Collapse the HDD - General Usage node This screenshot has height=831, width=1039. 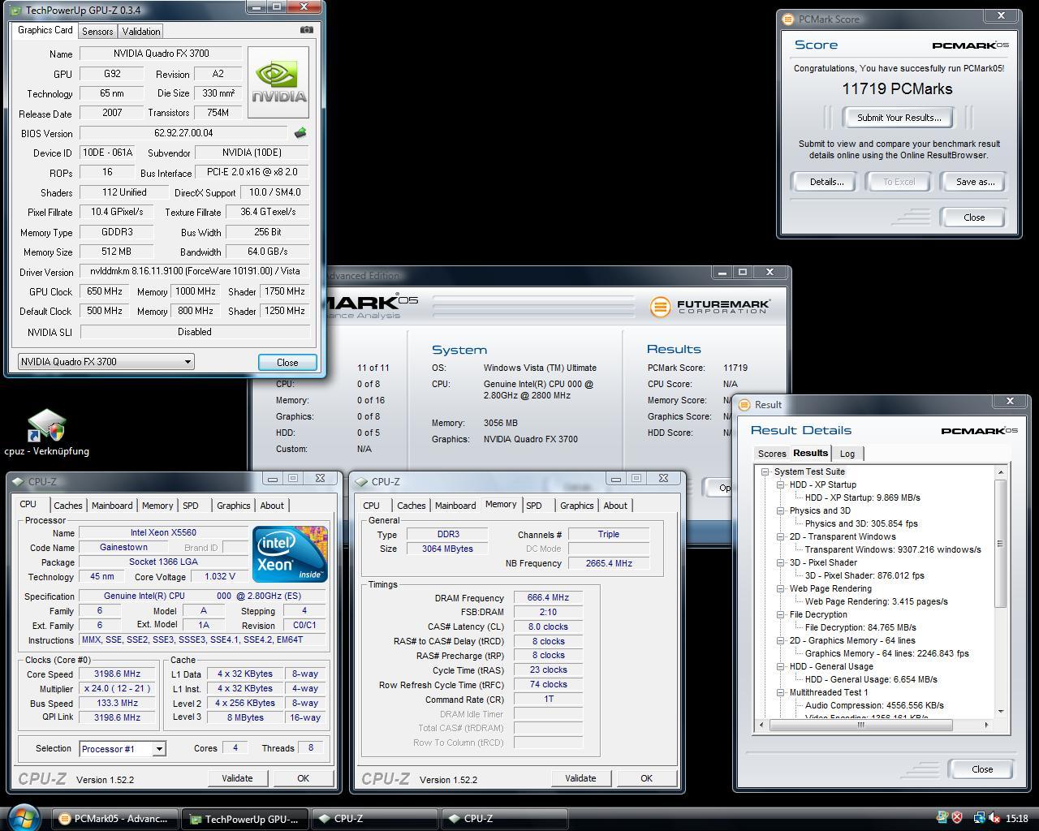(x=780, y=666)
